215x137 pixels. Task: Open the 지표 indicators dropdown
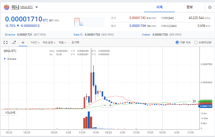click(62, 42)
